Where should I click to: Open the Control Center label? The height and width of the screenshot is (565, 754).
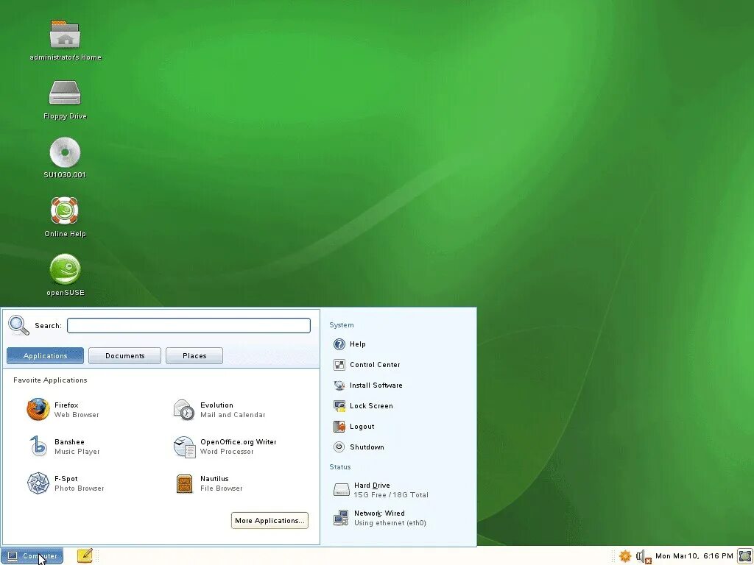375,365
